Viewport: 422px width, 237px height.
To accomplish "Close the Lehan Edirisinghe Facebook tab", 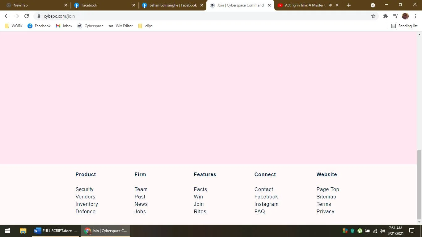I will point(201,5).
